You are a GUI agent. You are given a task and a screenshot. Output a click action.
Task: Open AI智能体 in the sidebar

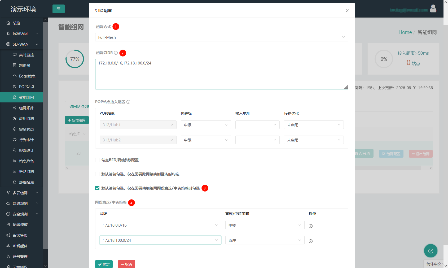[21, 246]
